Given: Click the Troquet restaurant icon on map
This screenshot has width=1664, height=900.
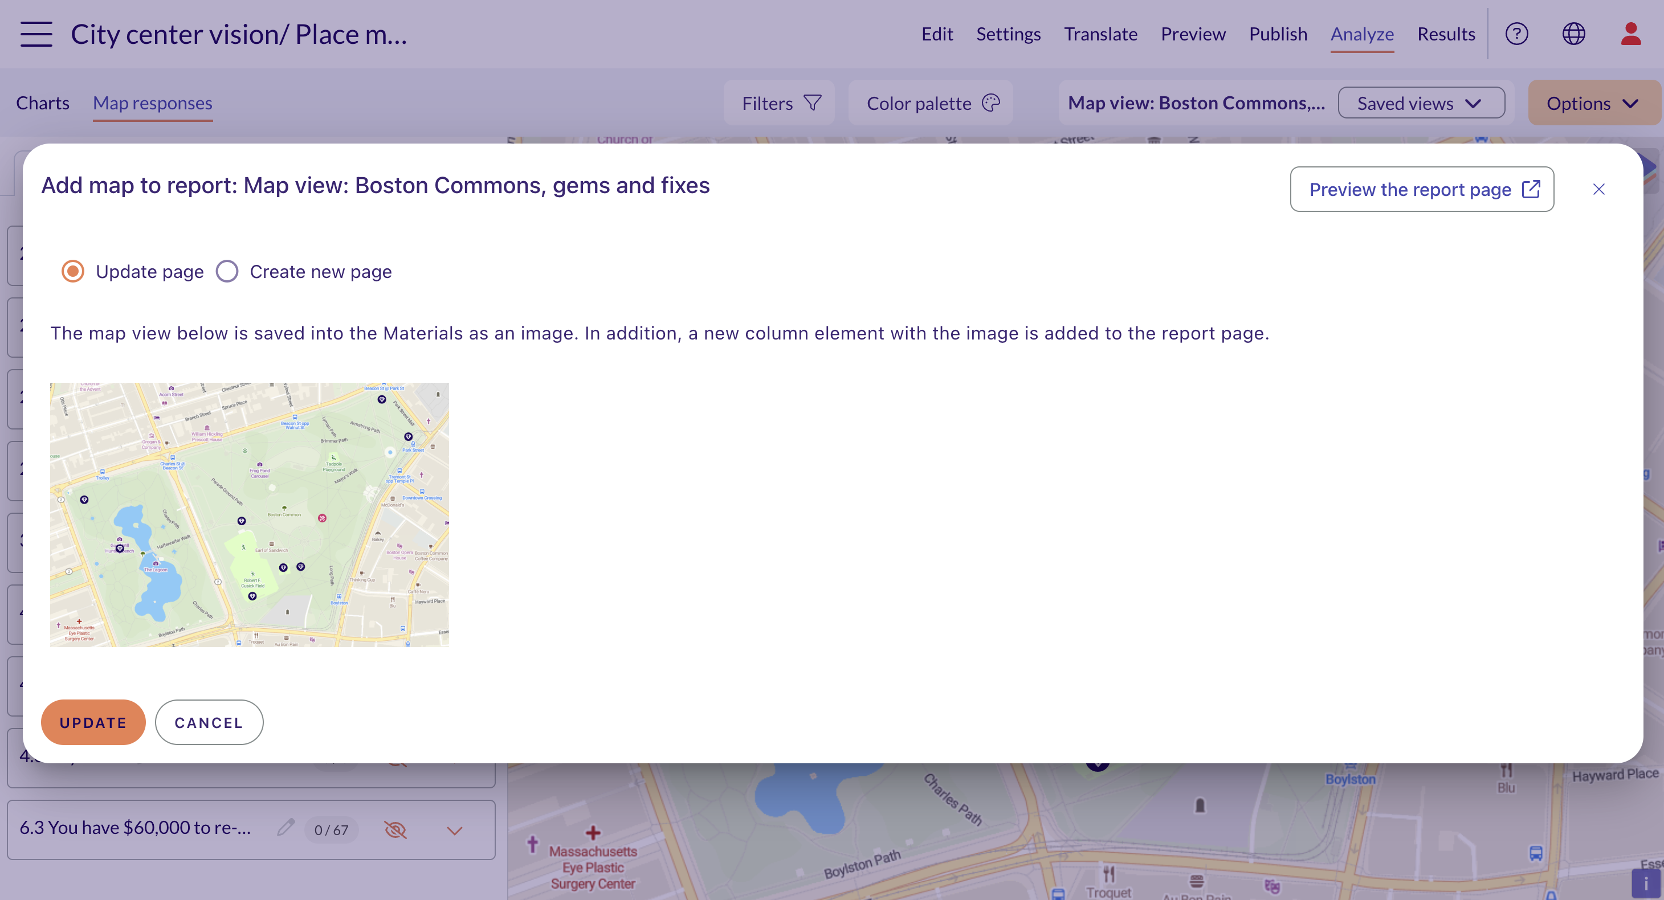Looking at the screenshot, I should coord(1108,874).
